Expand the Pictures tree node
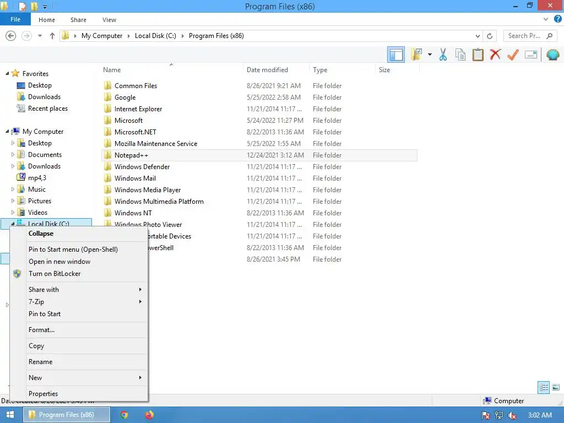This screenshot has width=564, height=423. click(x=13, y=200)
